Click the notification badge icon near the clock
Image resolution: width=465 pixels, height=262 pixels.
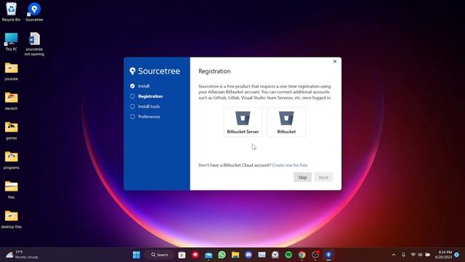[457, 255]
